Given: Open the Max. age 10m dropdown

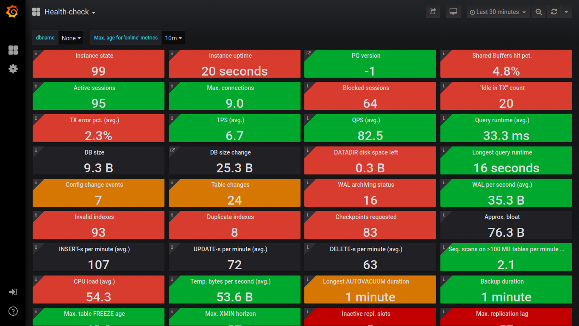Looking at the screenshot, I should pyautogui.click(x=173, y=38).
